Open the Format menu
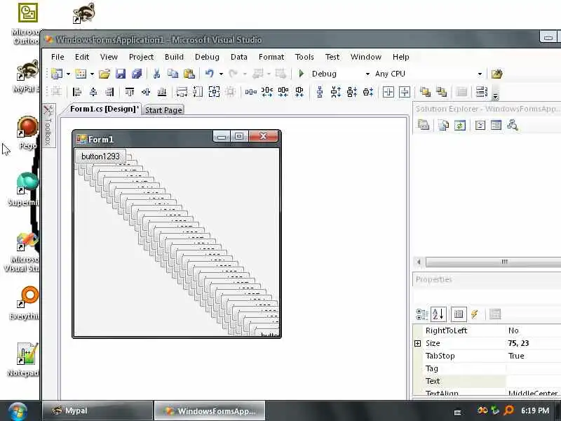The height and width of the screenshot is (421, 561). click(271, 57)
